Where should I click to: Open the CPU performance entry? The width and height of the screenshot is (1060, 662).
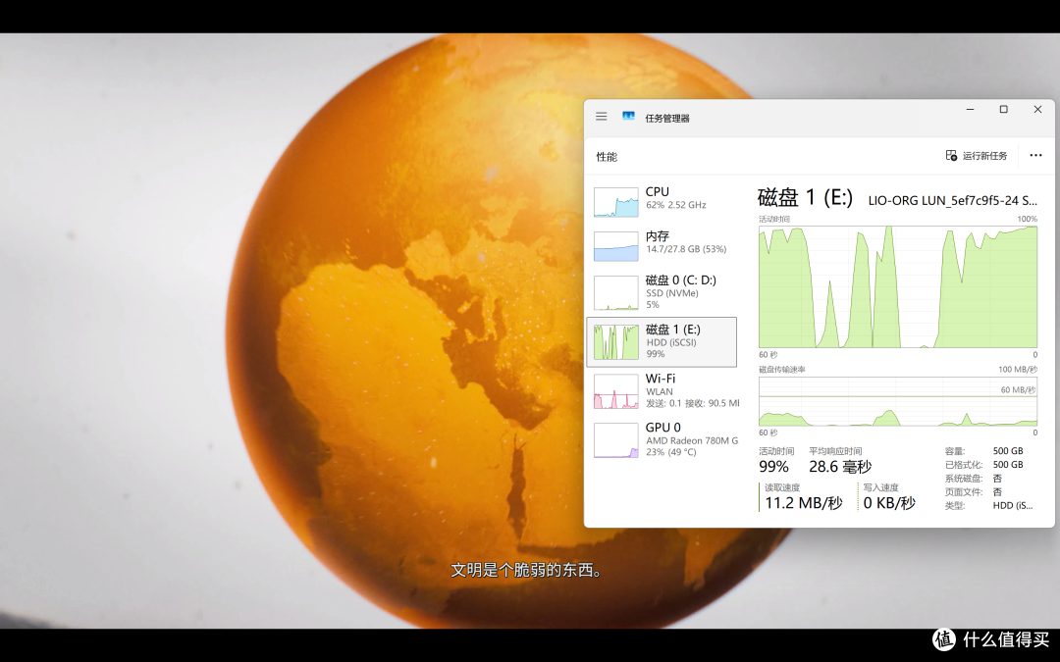[662, 202]
